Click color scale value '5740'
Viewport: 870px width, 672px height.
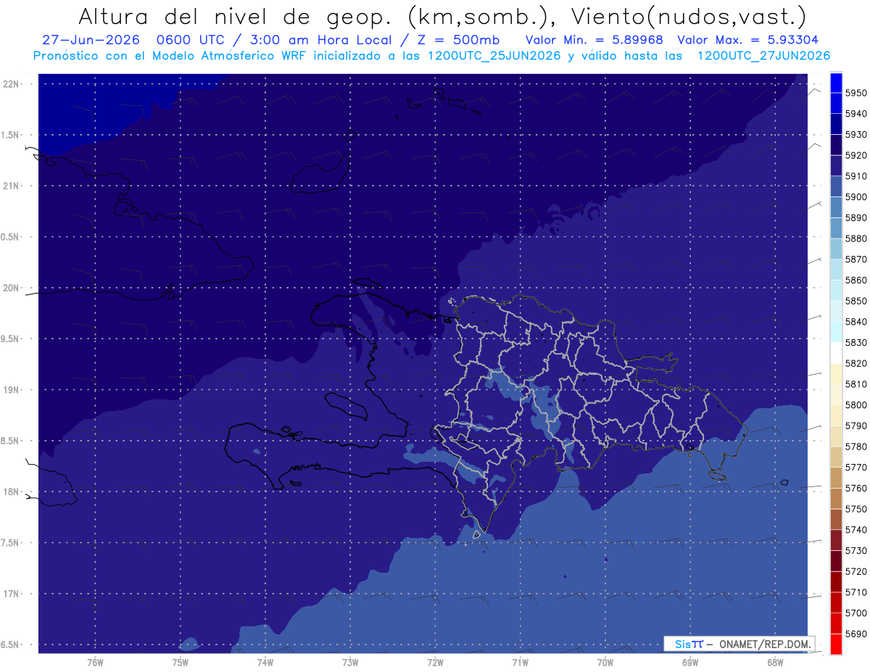click(856, 530)
